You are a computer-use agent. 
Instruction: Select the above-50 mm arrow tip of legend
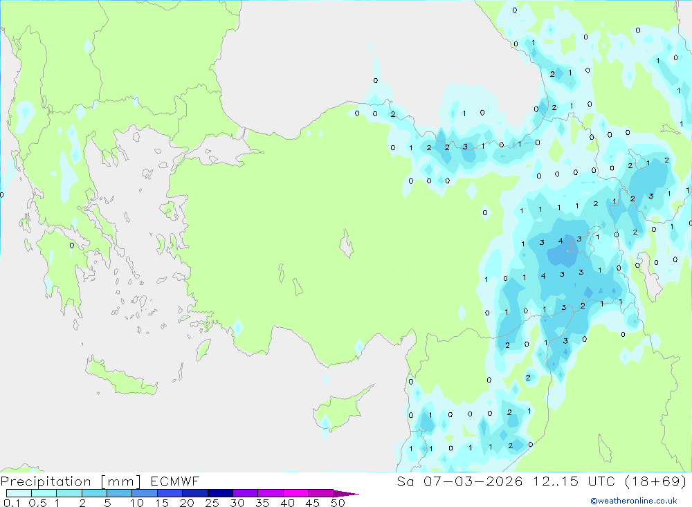(345, 494)
